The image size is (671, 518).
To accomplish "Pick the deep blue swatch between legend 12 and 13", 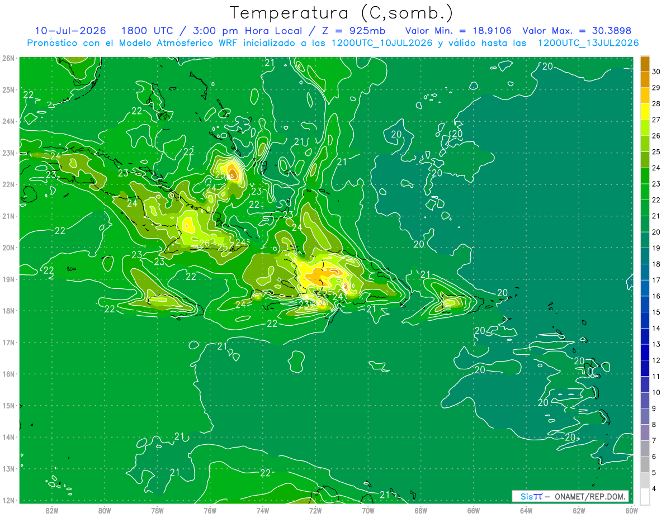I will (x=645, y=352).
